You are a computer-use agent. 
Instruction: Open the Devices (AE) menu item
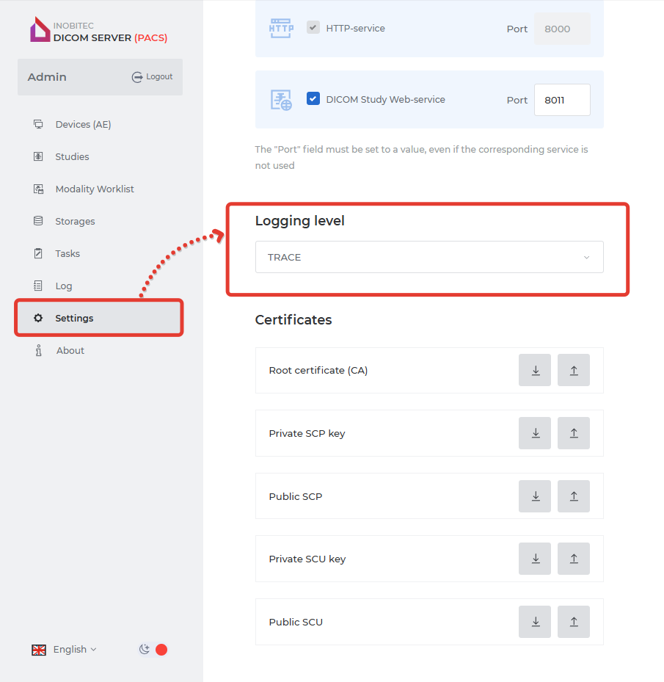[x=83, y=125]
